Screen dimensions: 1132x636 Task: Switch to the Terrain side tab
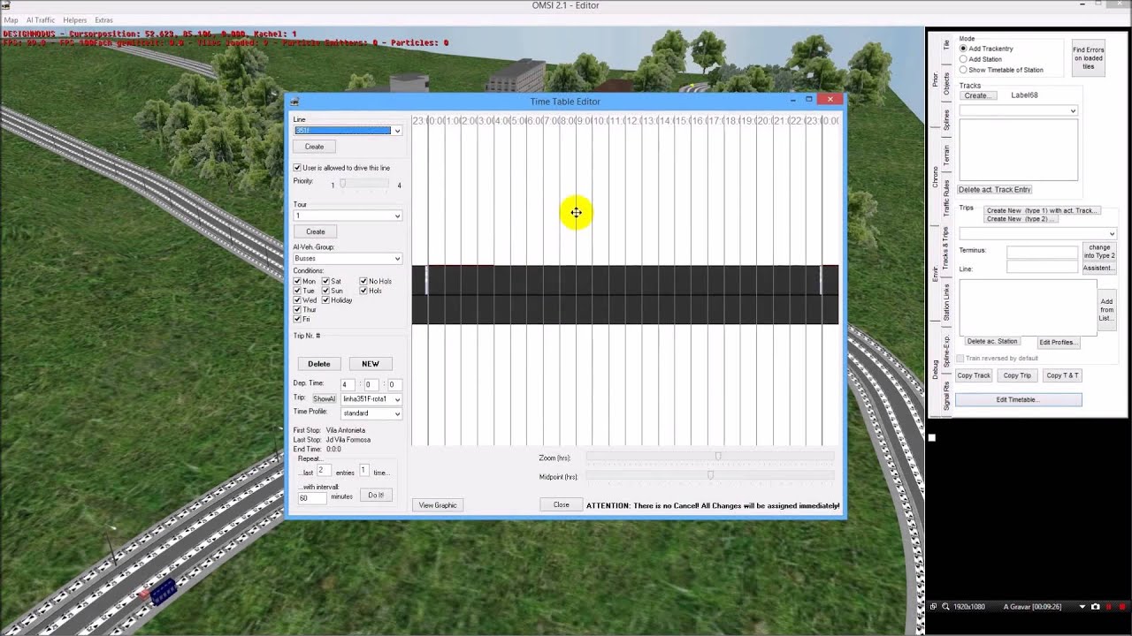coord(946,155)
